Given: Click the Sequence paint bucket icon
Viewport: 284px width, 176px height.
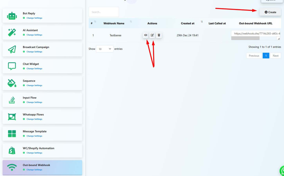Looking at the screenshot, I should click(x=12, y=83).
